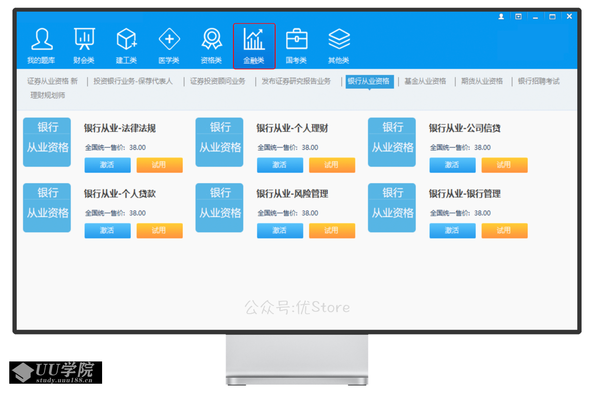594x393 pixels.
Task: Click the title text 银行从业-银行管理
Action: 465,194
